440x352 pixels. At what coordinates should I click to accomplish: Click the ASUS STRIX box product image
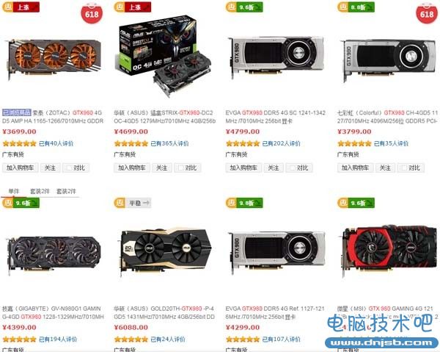pyautogui.click(x=164, y=56)
